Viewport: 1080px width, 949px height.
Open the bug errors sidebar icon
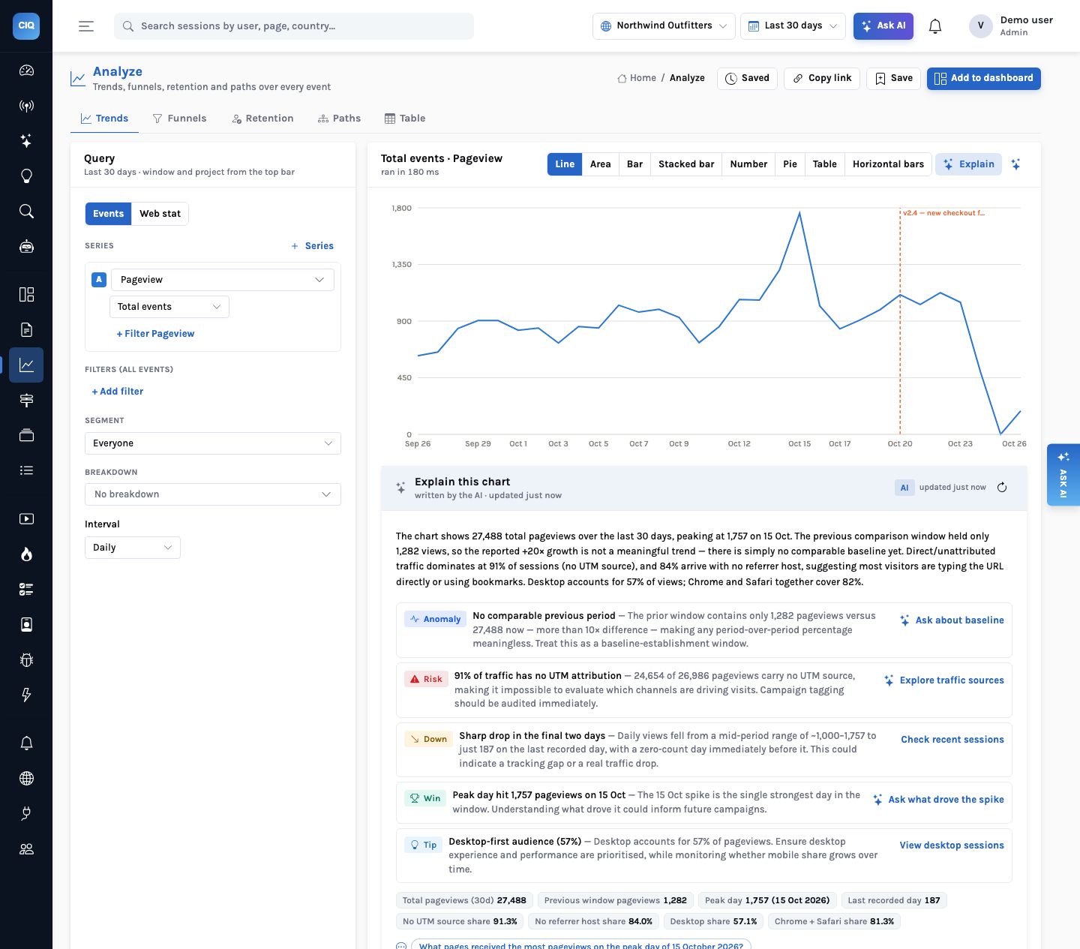pyautogui.click(x=26, y=660)
